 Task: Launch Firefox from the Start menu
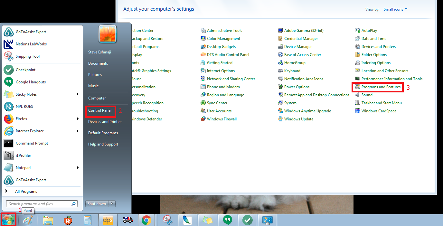pos(22,119)
